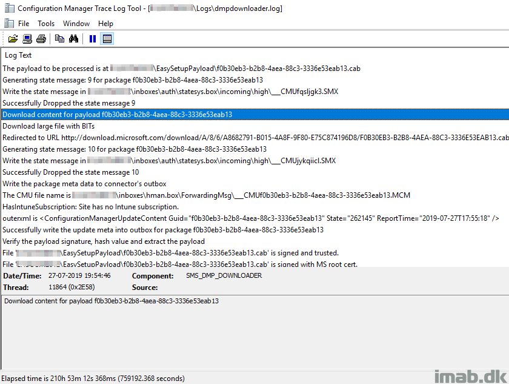Screen dimensions: 509x384
Task: Select 'Successfully Dropped the state message 10' row
Action: point(255,172)
